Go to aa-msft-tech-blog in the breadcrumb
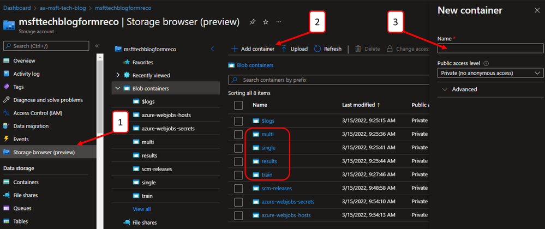545x229 pixels. 64,8
